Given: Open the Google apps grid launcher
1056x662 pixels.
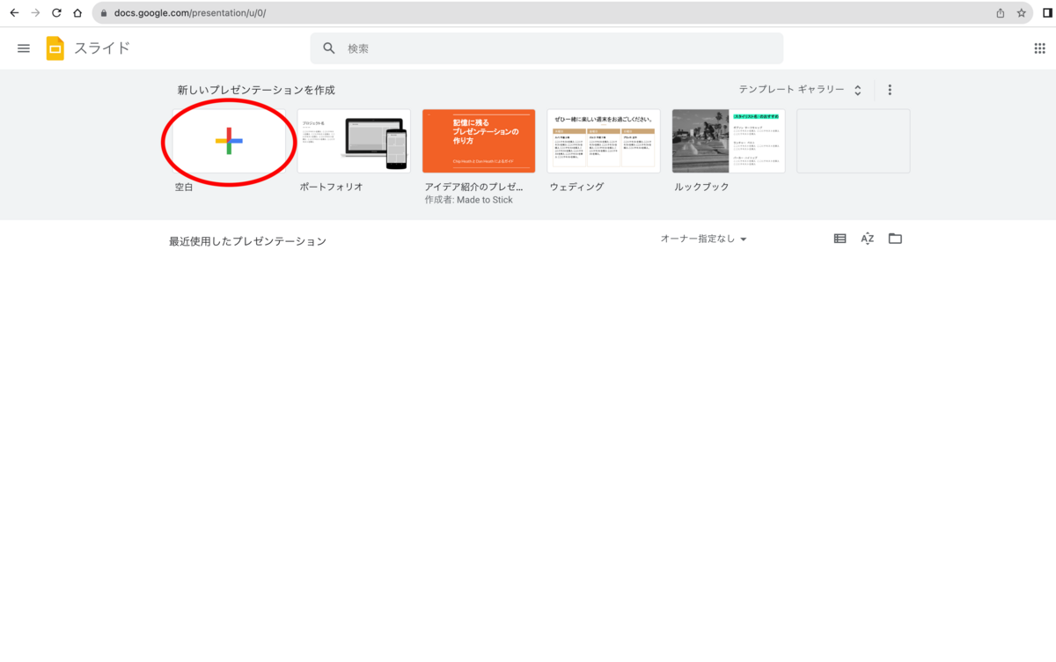Looking at the screenshot, I should [x=1039, y=48].
